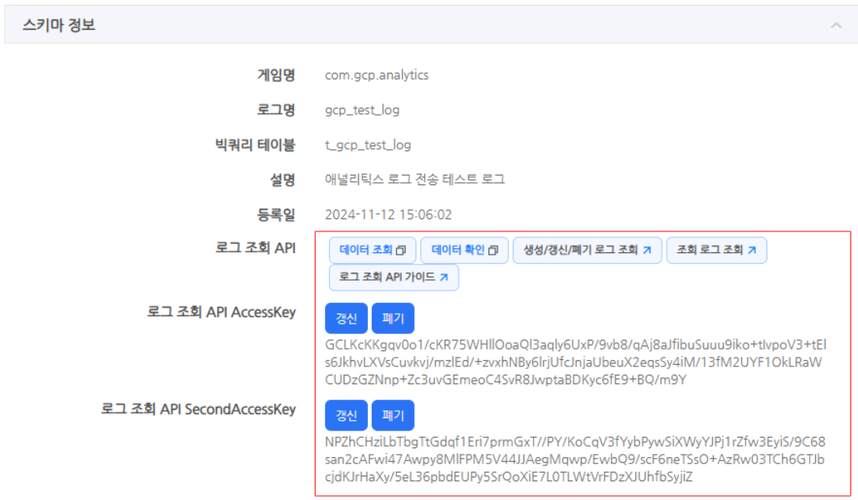Click the game name com.gcp.analytics
Screen dimensions: 858x500
(377, 75)
